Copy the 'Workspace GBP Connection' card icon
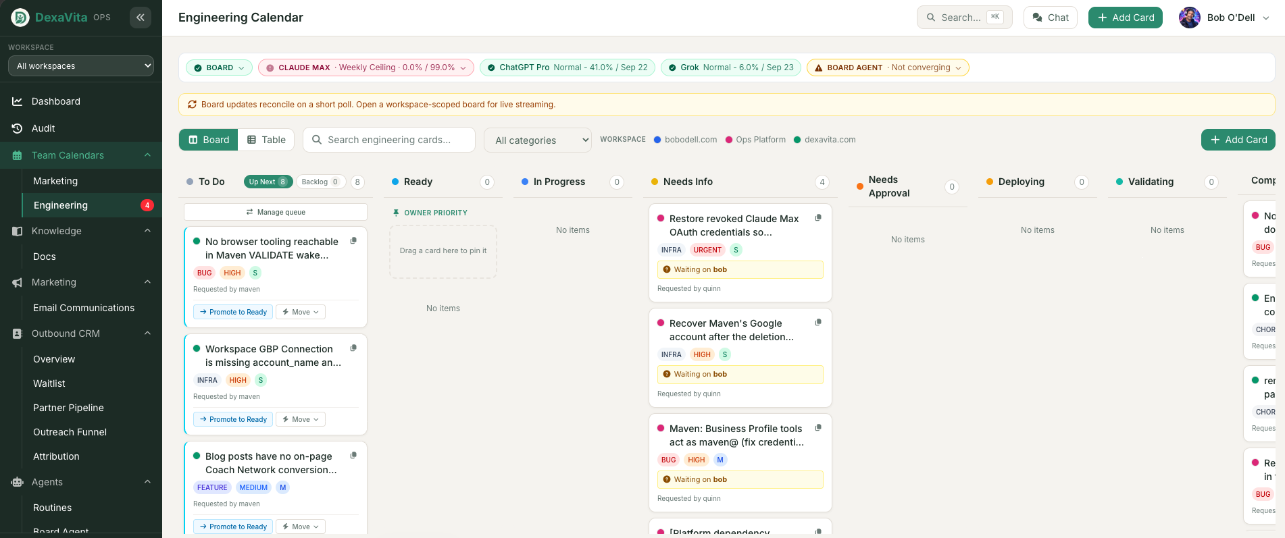The width and height of the screenshot is (1285, 538). pos(353,348)
